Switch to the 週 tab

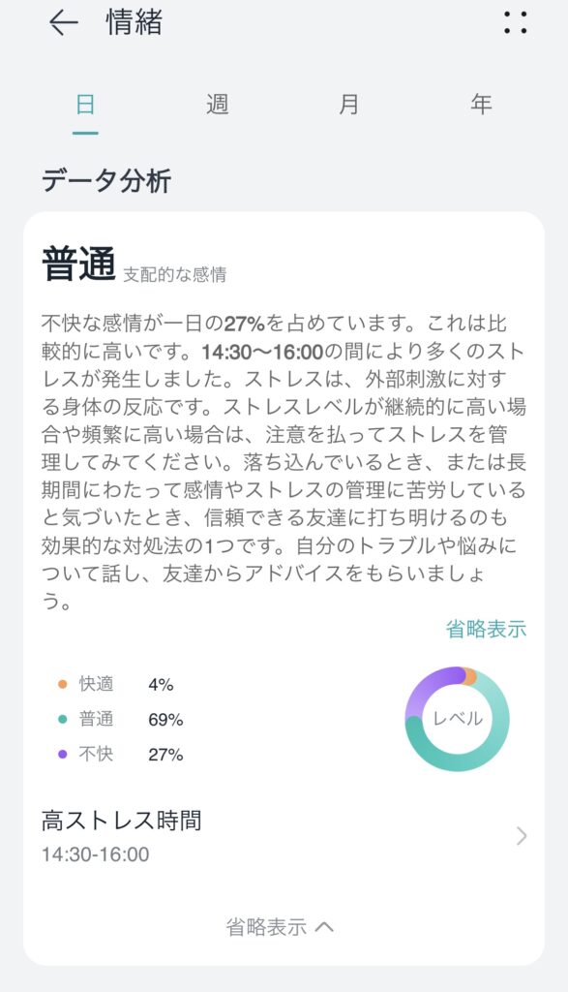218,104
